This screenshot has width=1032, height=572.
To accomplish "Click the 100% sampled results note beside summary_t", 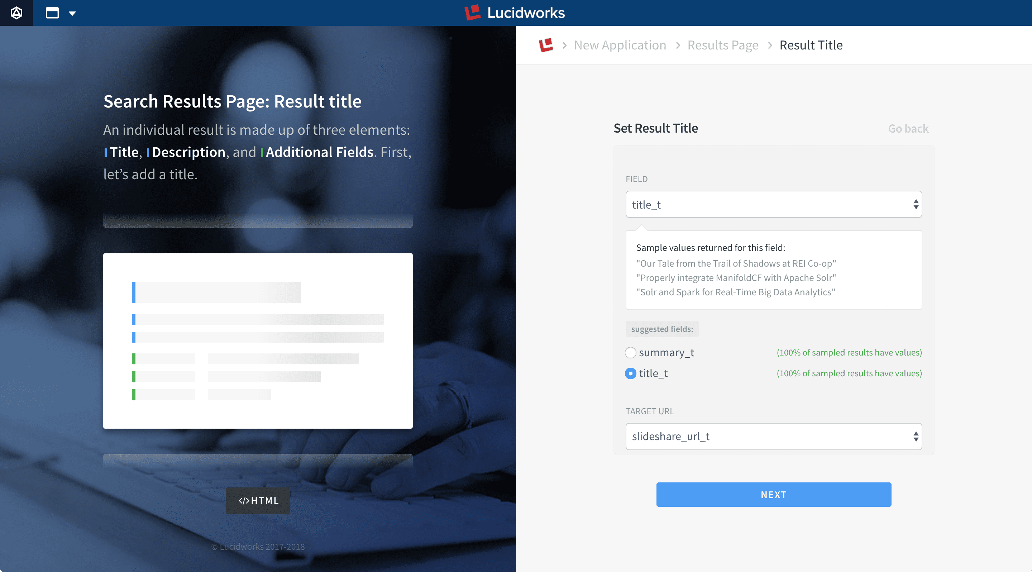I will (849, 353).
